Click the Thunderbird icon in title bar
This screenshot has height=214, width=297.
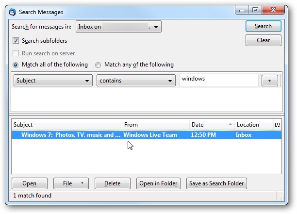[x=13, y=12]
